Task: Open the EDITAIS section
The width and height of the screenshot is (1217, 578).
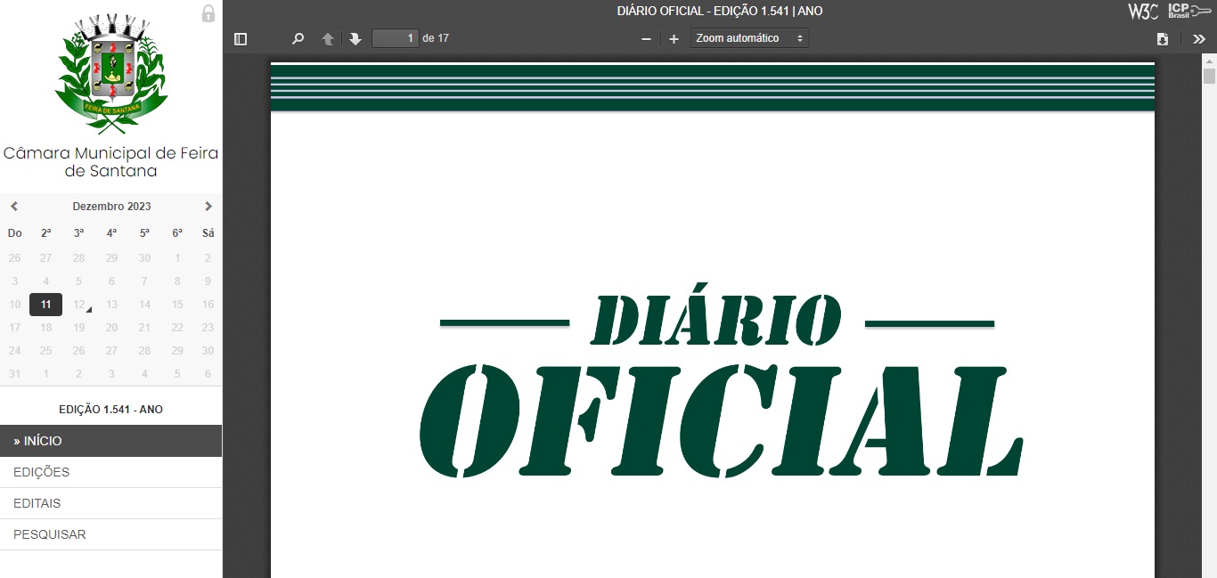Action: point(110,503)
